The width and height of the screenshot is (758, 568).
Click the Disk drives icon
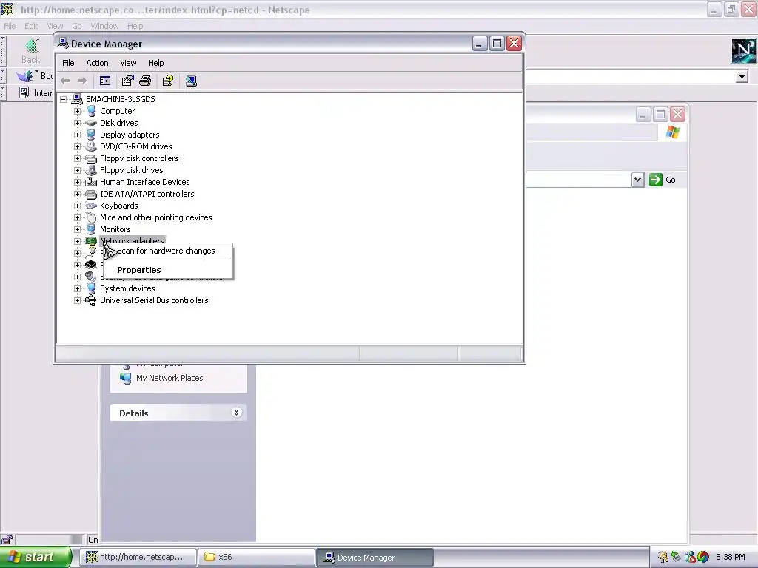click(91, 123)
